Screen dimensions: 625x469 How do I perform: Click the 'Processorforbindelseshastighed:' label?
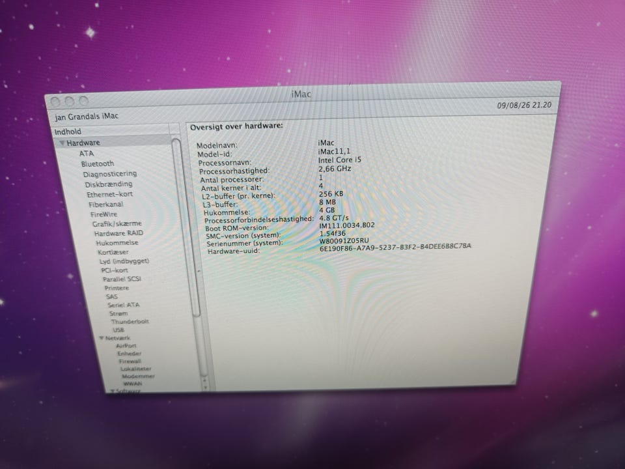pos(259,220)
